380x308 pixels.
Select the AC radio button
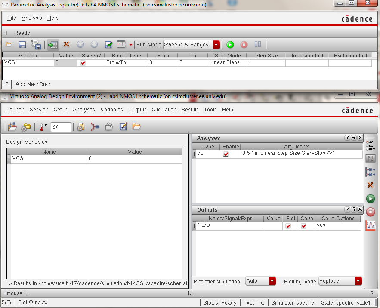[368, 142]
